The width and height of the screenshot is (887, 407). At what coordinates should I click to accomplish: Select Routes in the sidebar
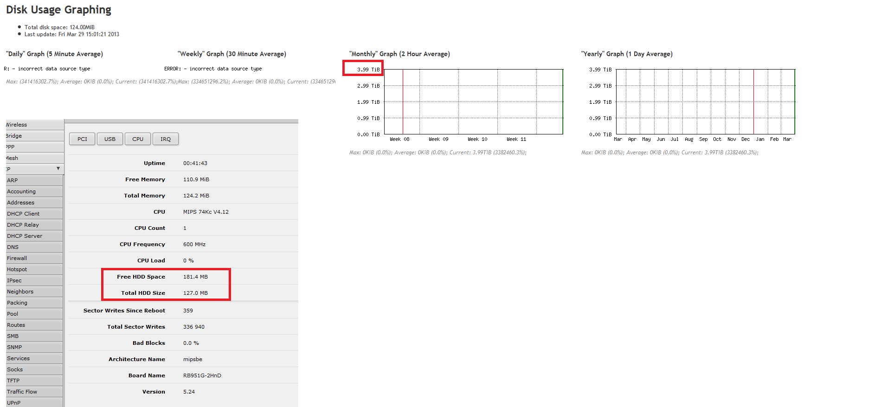pyautogui.click(x=34, y=325)
